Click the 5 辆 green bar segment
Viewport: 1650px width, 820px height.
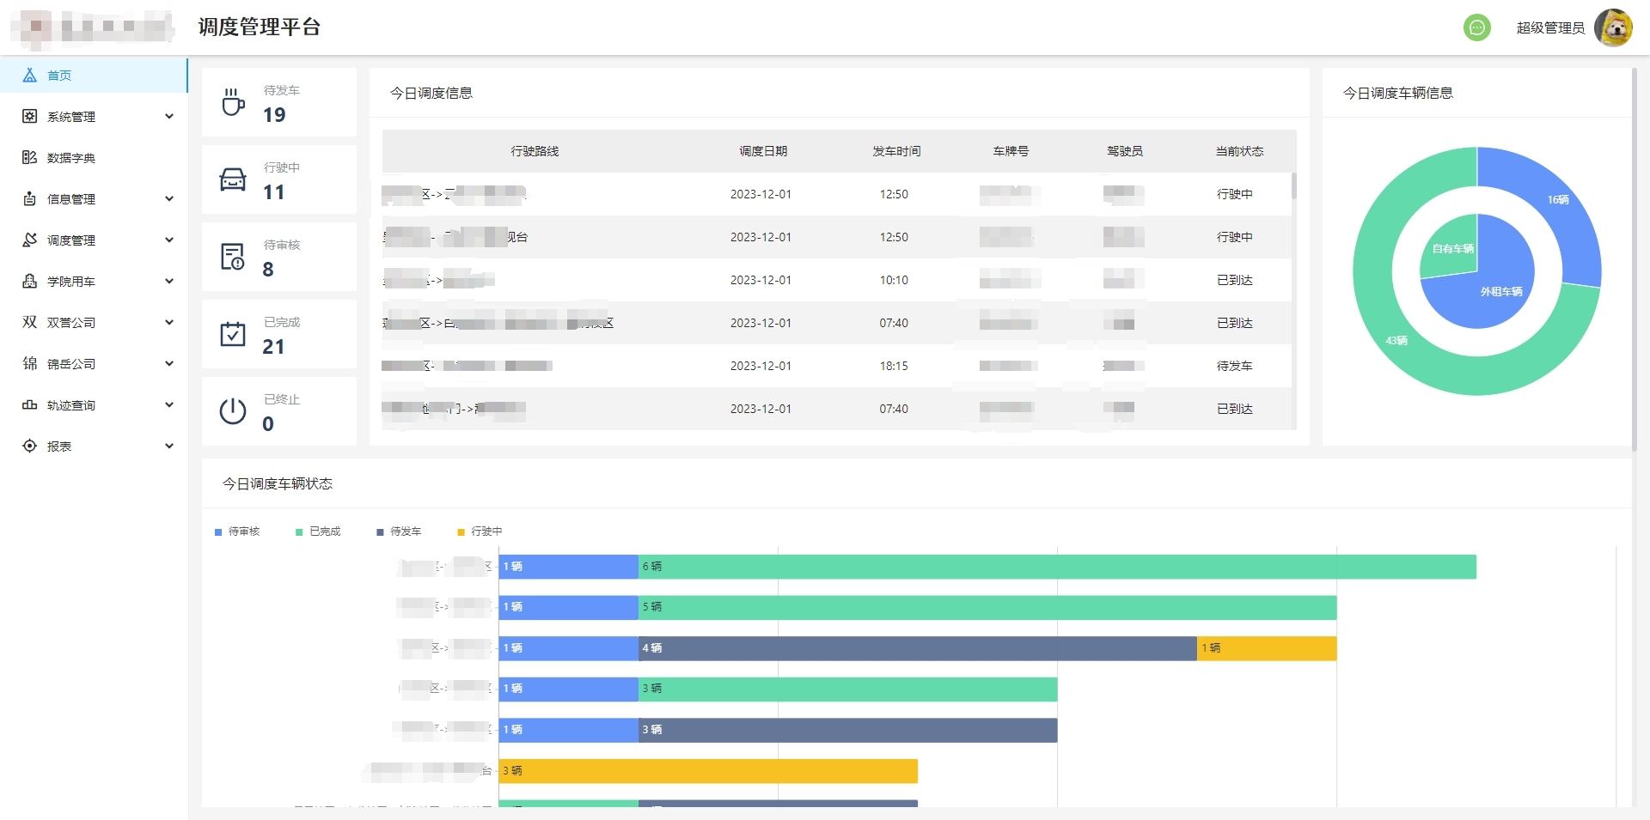coord(987,607)
